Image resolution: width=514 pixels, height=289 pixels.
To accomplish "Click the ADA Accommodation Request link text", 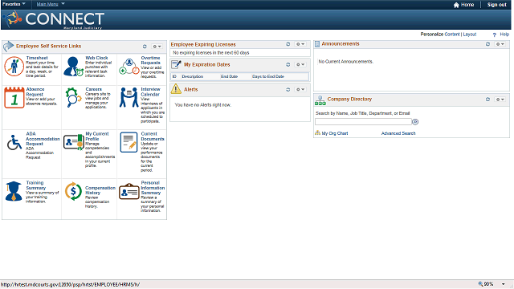I will [x=43, y=139].
